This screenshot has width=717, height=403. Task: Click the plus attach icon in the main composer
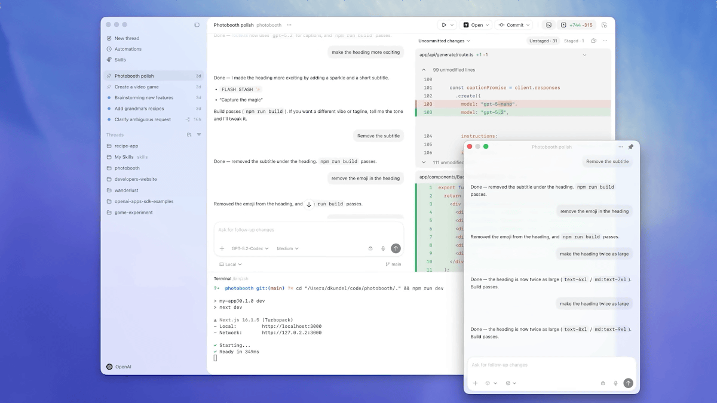pyautogui.click(x=222, y=248)
